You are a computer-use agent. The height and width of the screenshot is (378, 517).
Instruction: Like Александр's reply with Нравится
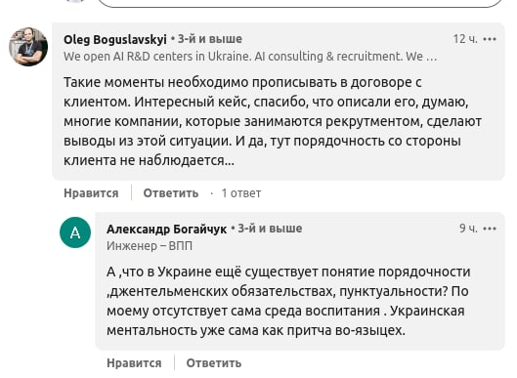[x=134, y=362]
